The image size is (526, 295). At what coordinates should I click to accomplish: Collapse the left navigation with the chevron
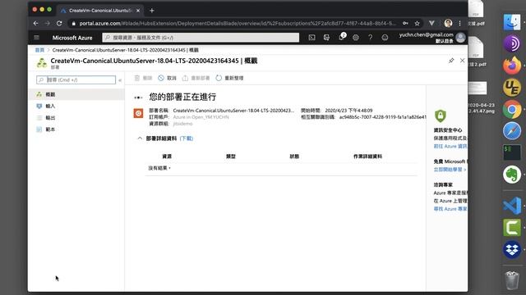[x=120, y=80]
